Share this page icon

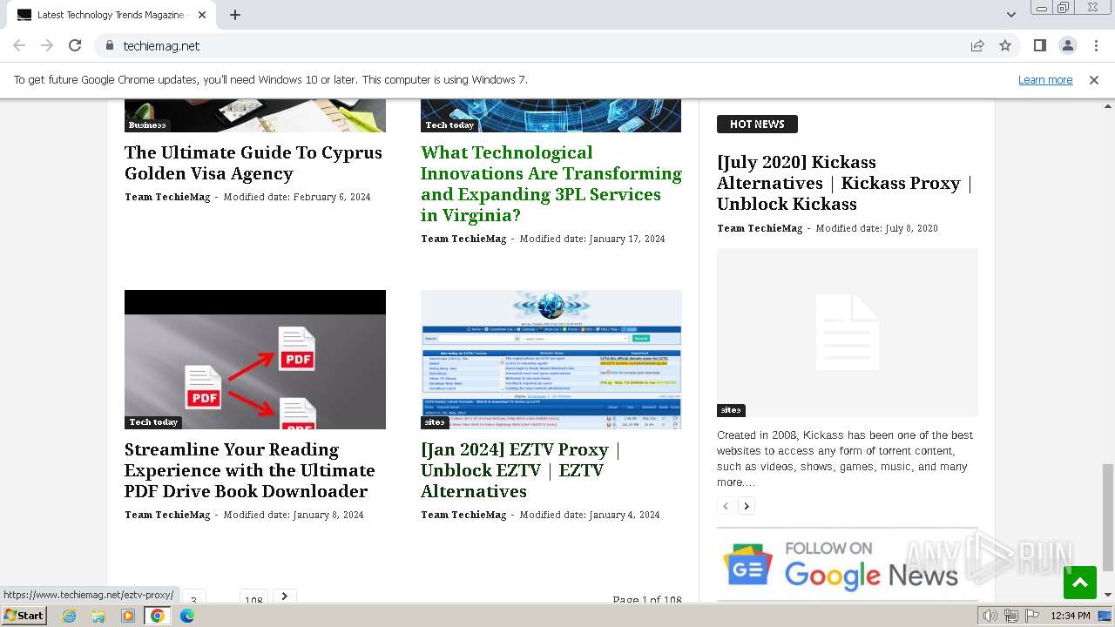click(977, 45)
